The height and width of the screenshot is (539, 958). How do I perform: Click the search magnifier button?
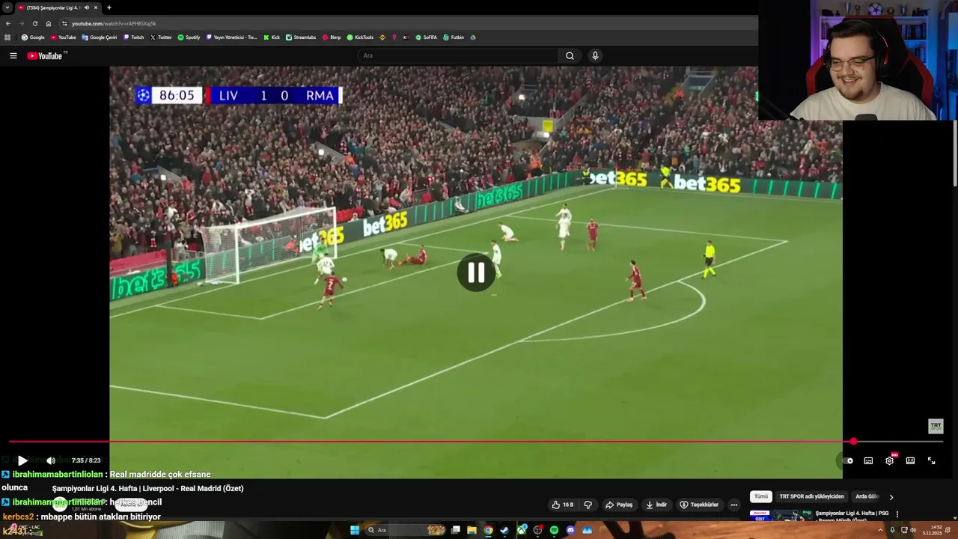[570, 55]
